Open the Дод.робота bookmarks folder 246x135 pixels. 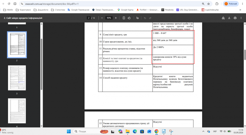coord(41,10)
